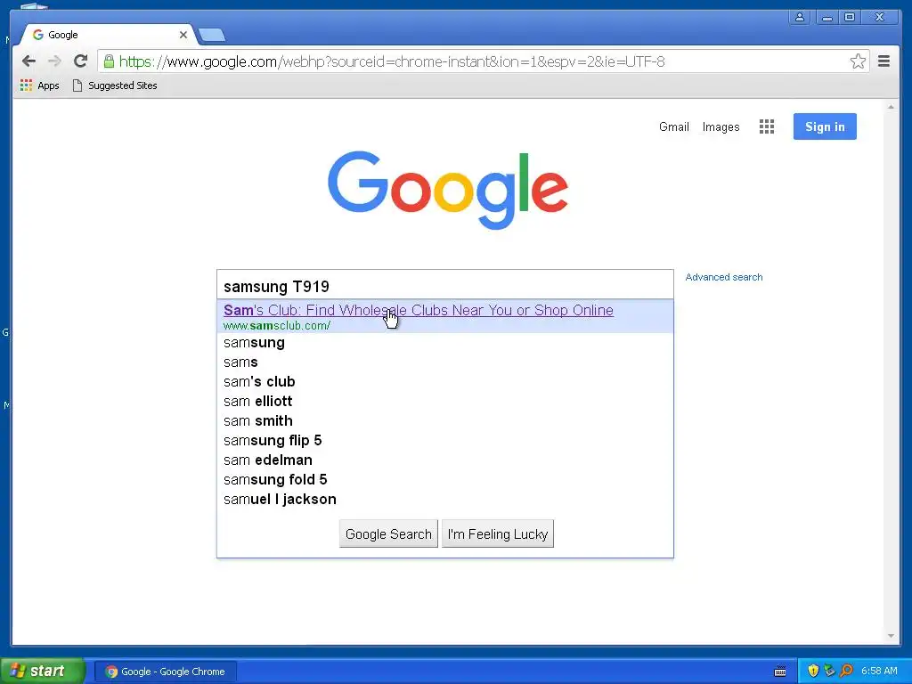Choose the 'sam smith' suggestion

coord(445,420)
